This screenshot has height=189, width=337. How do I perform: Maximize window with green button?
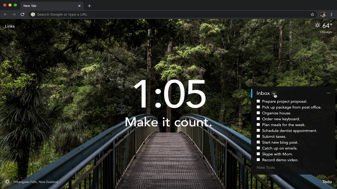(x=15, y=5)
